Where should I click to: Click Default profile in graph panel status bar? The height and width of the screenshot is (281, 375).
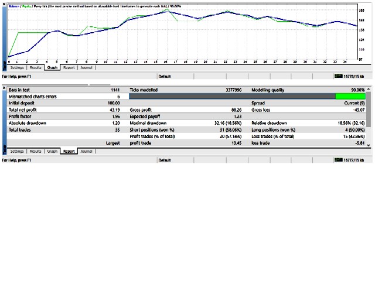coord(165,76)
